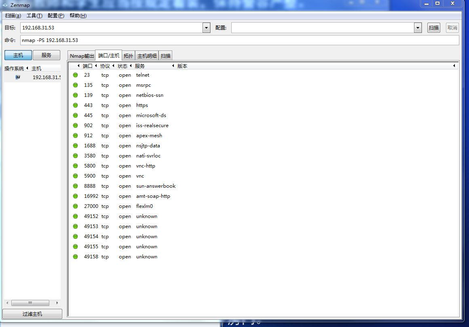Select the green icon for port 3580
469x327 pixels.
75,155
